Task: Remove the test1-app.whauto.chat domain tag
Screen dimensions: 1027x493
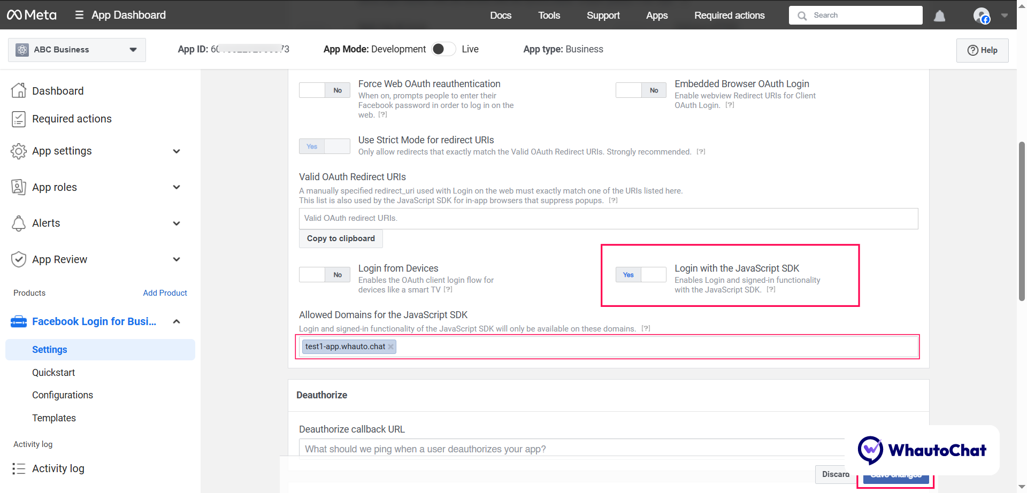Action: click(x=391, y=347)
